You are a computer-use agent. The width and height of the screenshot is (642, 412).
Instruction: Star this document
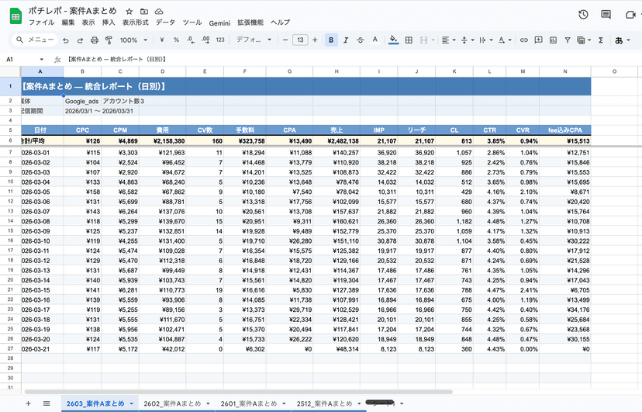coord(129,12)
